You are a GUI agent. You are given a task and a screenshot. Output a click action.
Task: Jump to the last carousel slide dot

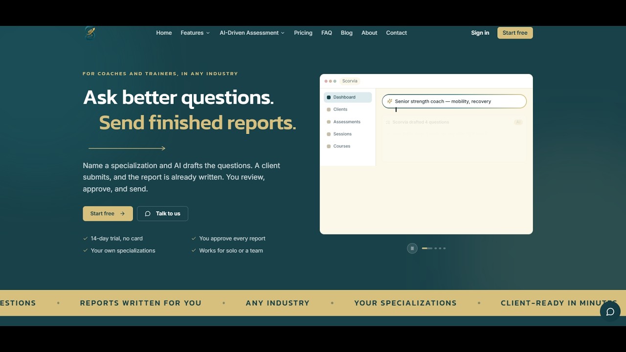click(x=445, y=248)
